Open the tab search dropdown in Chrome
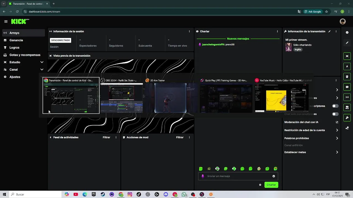353x198 pixels. click(x=4, y=4)
